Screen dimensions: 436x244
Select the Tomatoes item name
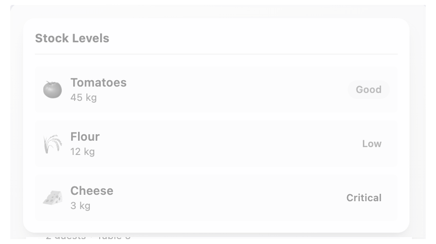(x=98, y=83)
